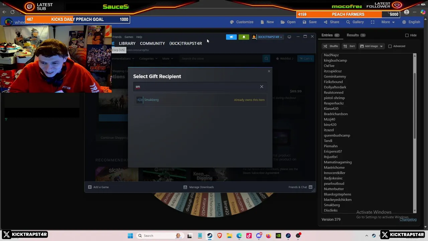Click entry "pistol-shrimp" in entries list

pyautogui.click(x=334, y=98)
